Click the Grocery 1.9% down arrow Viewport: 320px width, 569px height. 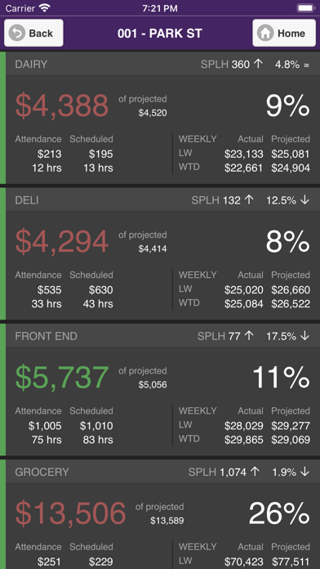pyautogui.click(x=304, y=472)
